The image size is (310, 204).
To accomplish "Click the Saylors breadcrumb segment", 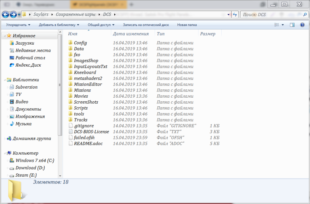I will click(x=41, y=14).
